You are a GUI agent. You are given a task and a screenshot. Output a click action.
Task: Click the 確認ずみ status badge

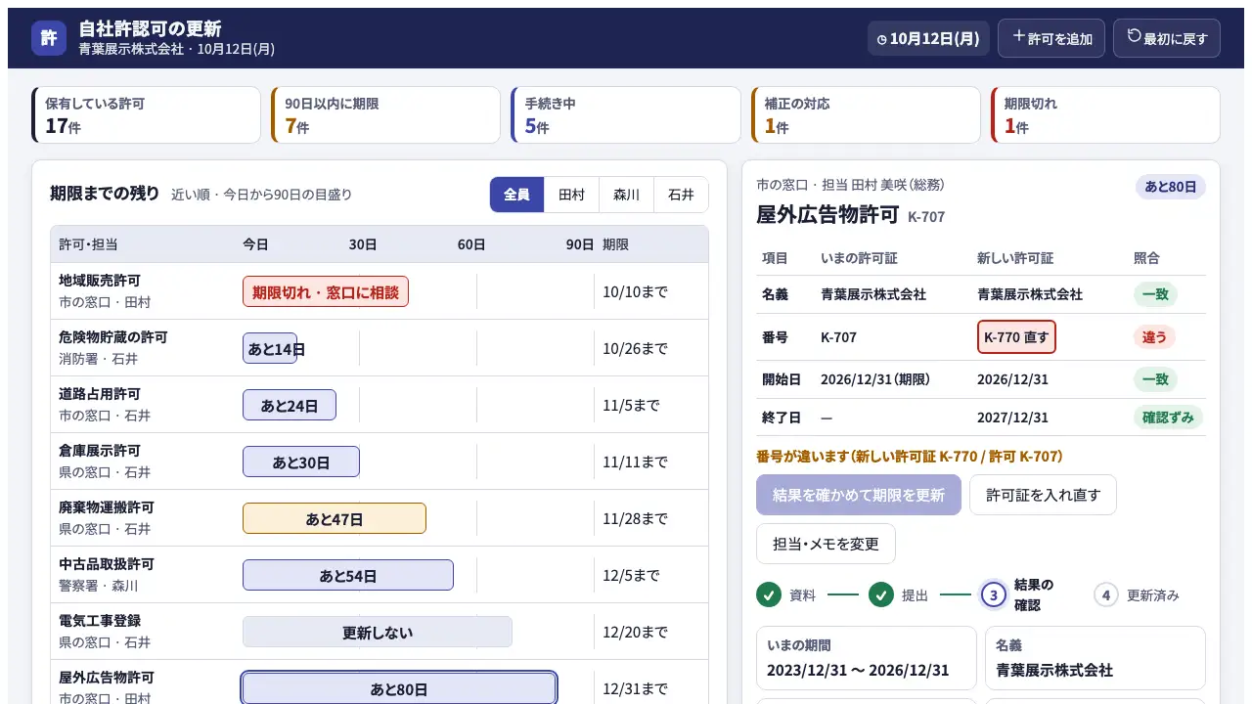1168,418
